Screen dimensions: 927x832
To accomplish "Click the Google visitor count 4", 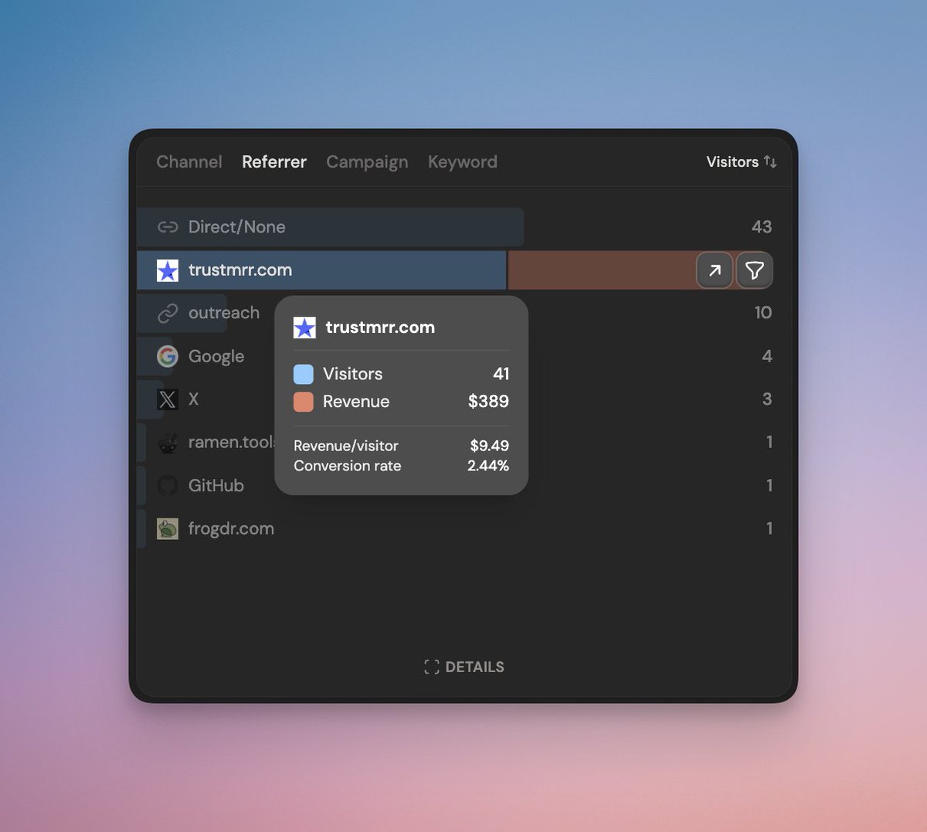I will pyautogui.click(x=767, y=356).
